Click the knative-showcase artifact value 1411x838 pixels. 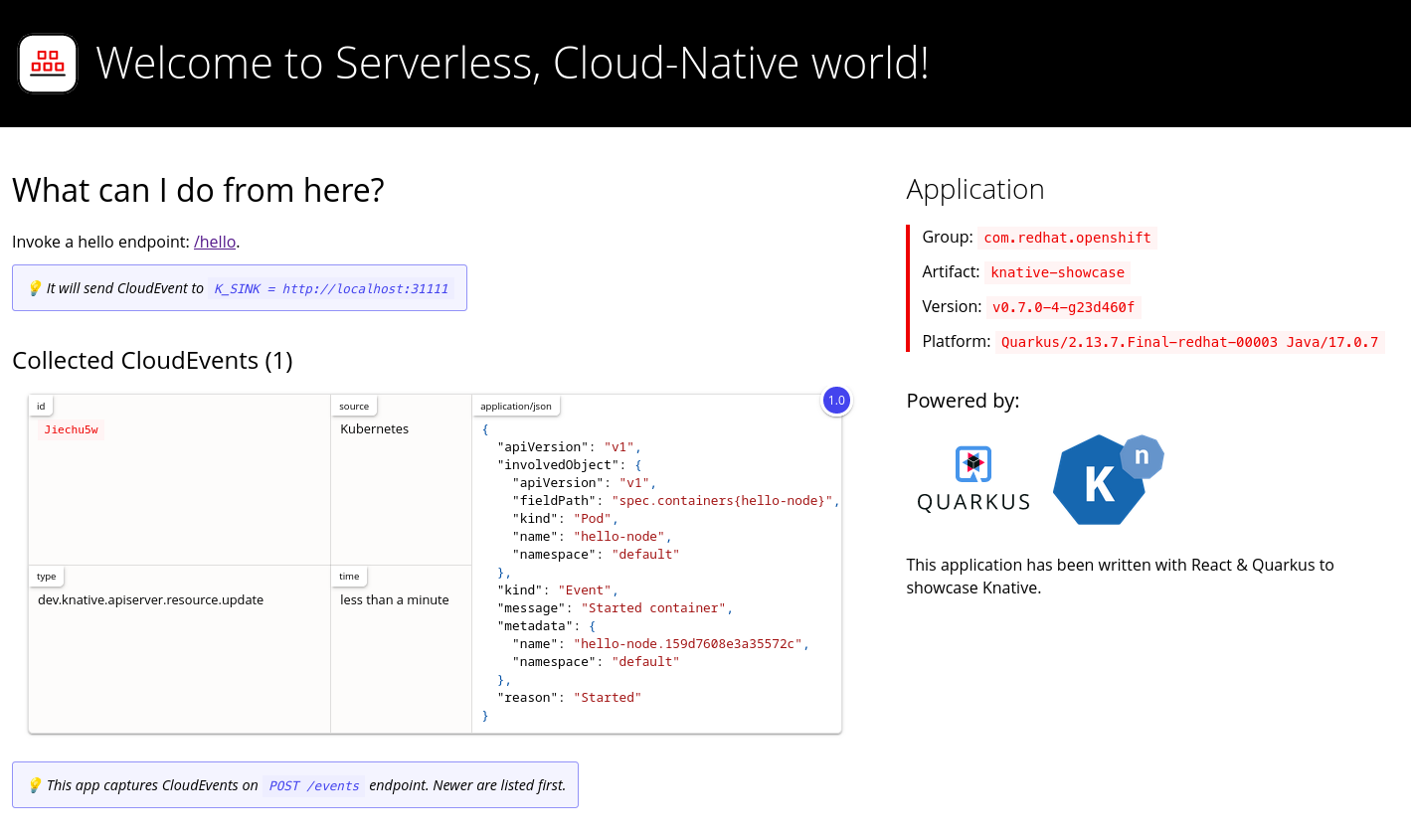(1057, 272)
